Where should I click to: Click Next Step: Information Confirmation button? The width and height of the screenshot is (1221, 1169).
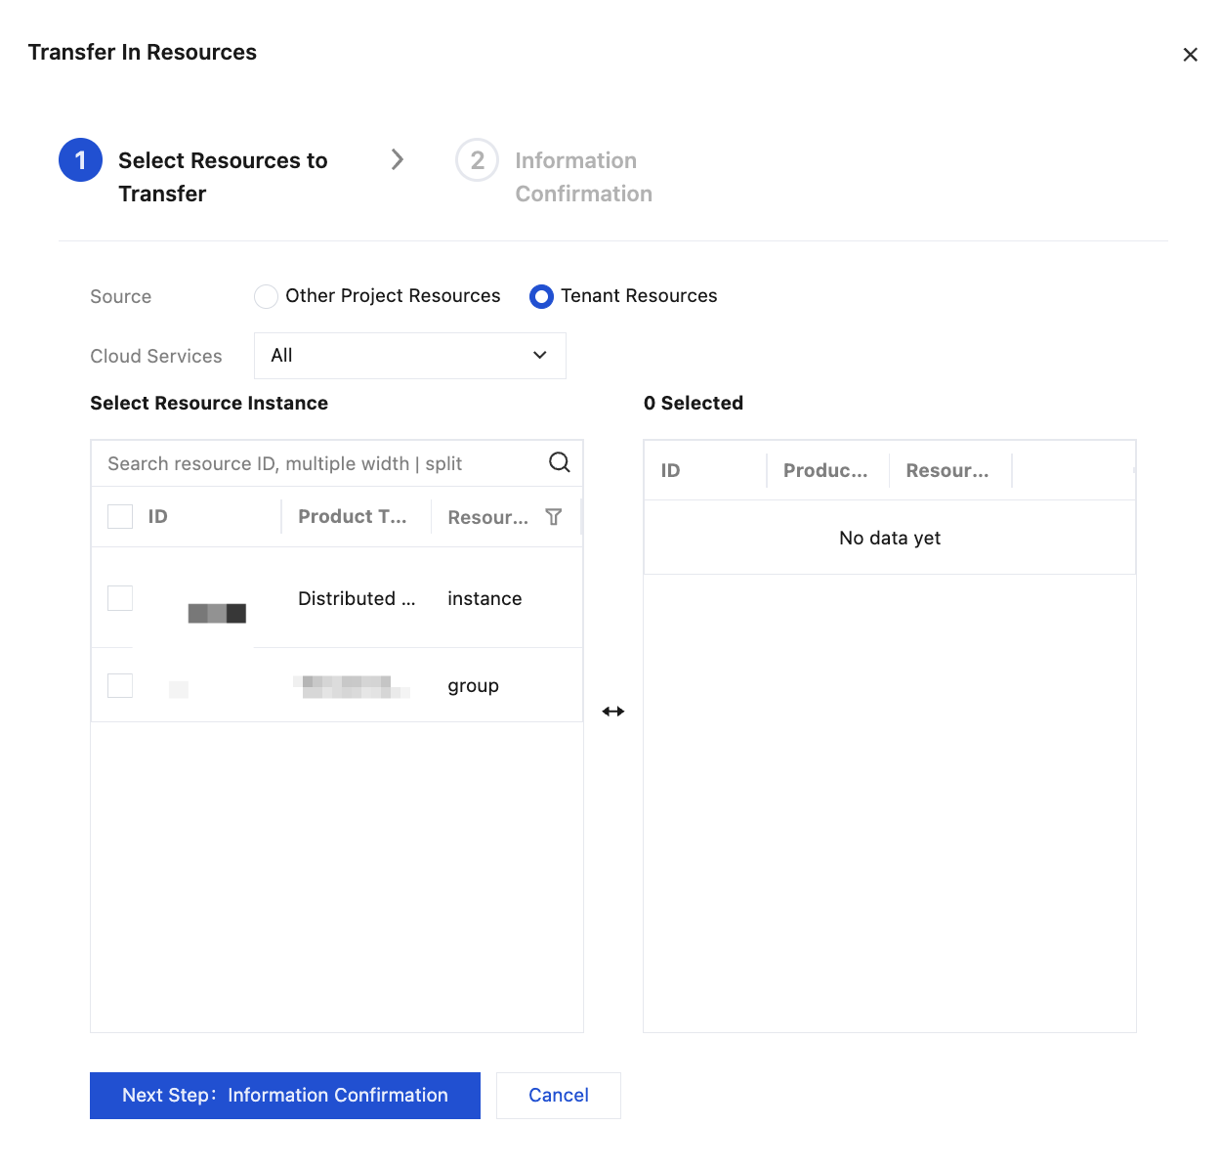[x=285, y=1096]
